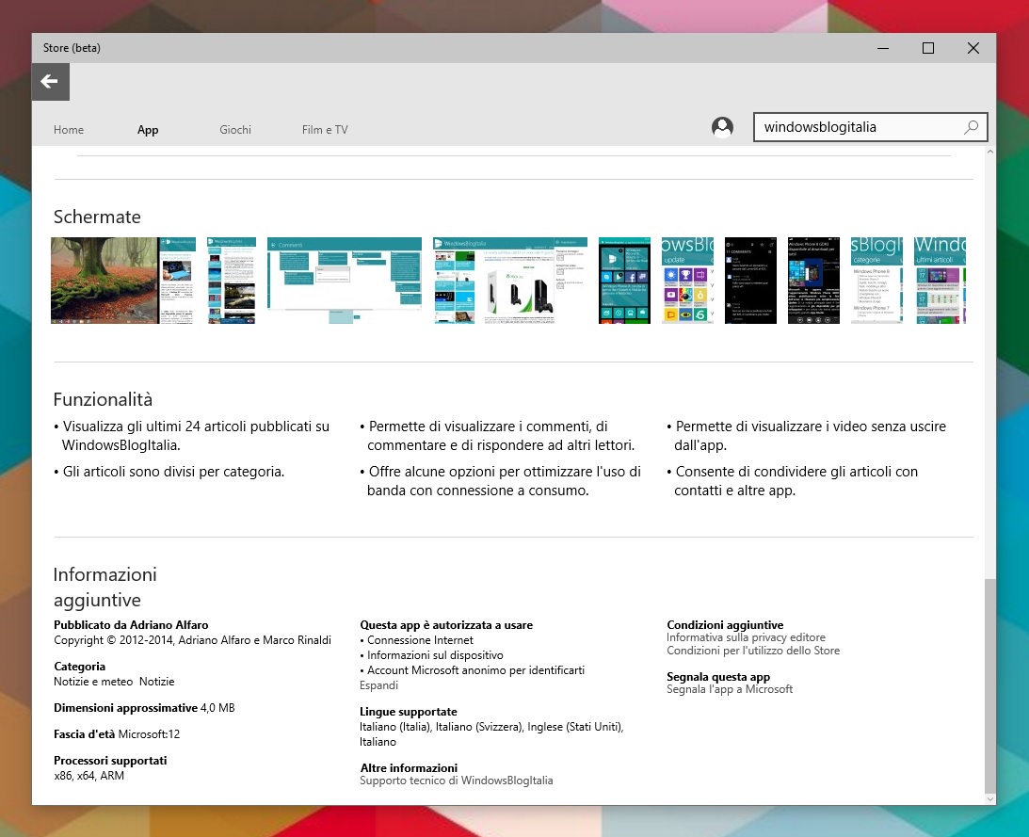Open the Giochi tab
Screen dimensions: 1029x837
pyautogui.click(x=235, y=130)
